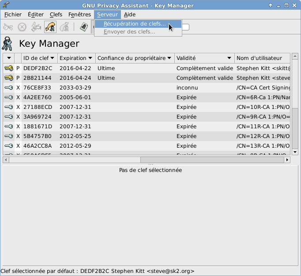301x276 pixels.
Task: Click the card icon right of toolbar separator
Action: point(83,27)
